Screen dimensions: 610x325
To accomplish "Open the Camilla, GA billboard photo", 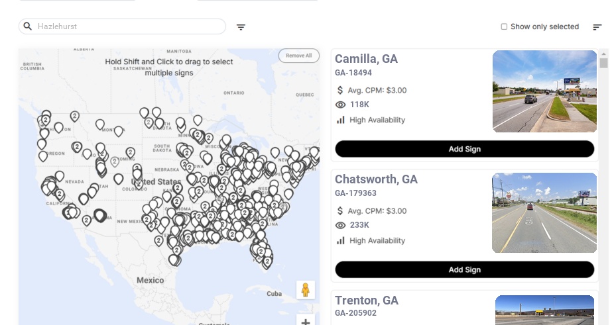I will coord(544,91).
